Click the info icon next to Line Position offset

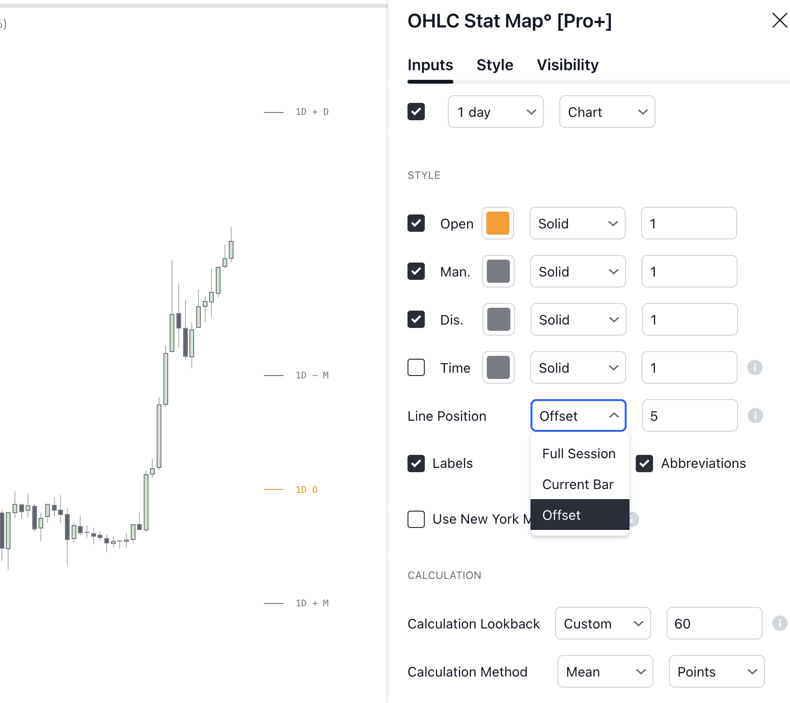click(755, 415)
